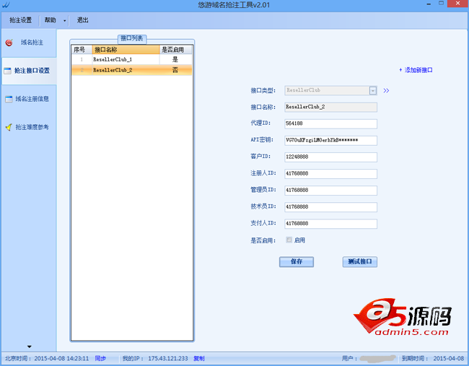Open 域名注册信息 sidebar tab
Screen dimensions: 469x366
coord(29,99)
